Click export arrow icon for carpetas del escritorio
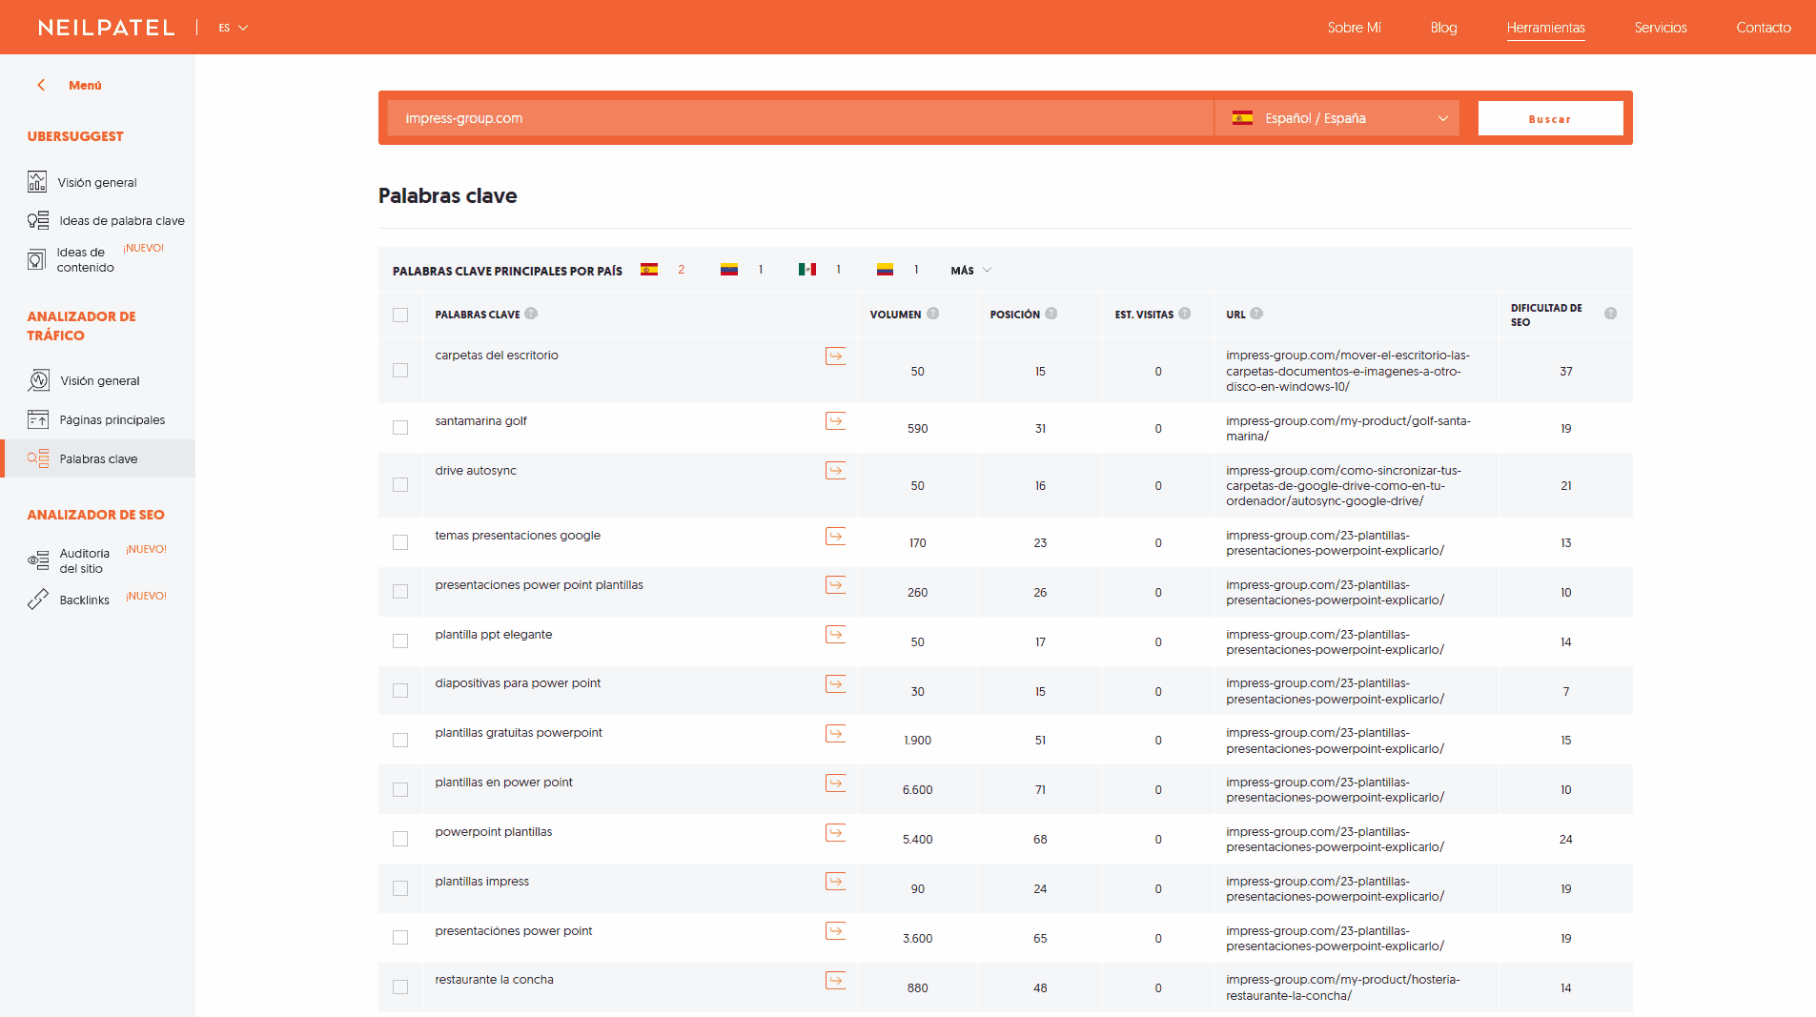This screenshot has width=1816, height=1017. click(835, 356)
